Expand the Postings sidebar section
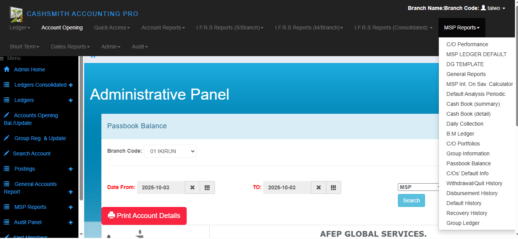 tap(71, 169)
